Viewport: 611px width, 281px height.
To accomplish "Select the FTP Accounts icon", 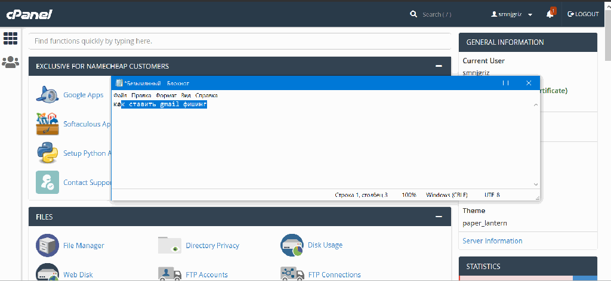I will [x=169, y=274].
